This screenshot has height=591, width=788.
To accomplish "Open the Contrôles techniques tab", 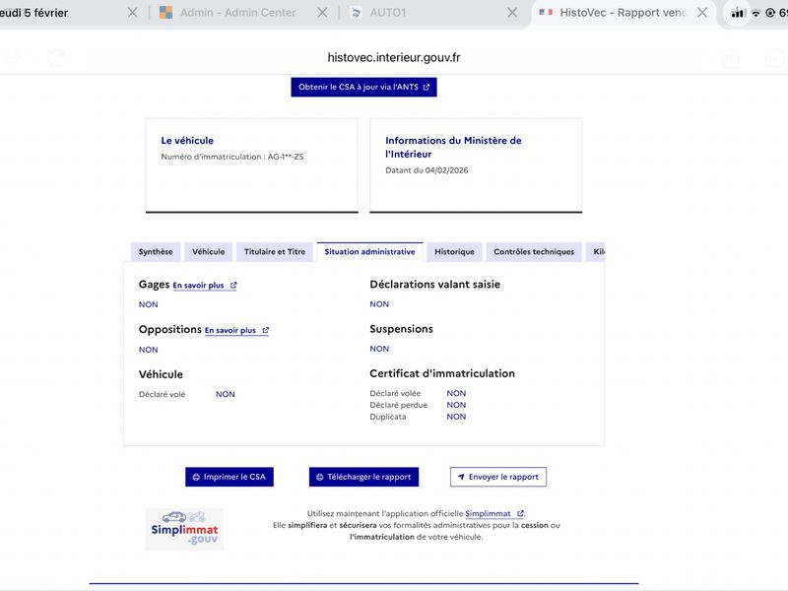I will tap(534, 252).
